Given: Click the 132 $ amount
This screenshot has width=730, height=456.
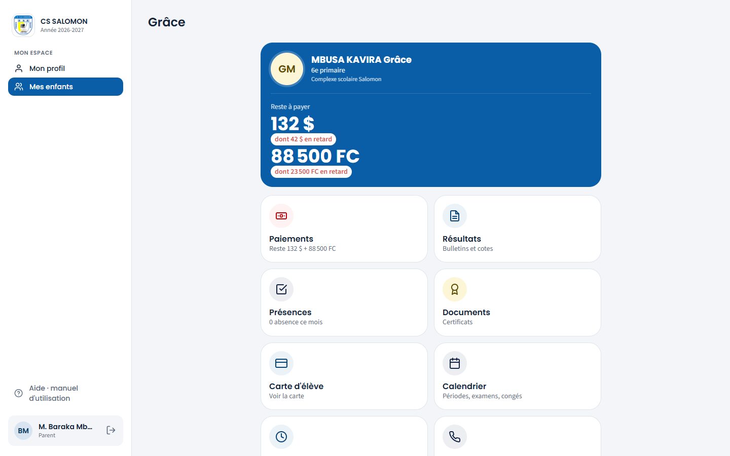Looking at the screenshot, I should coord(293,124).
